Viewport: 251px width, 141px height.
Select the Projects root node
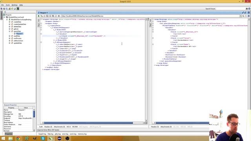[9, 15]
